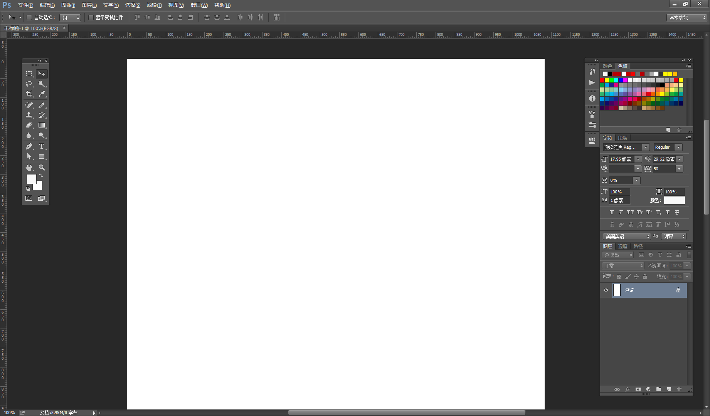Toggle all caps in Character panel
Viewport: 710px width, 416px height.
(630, 212)
